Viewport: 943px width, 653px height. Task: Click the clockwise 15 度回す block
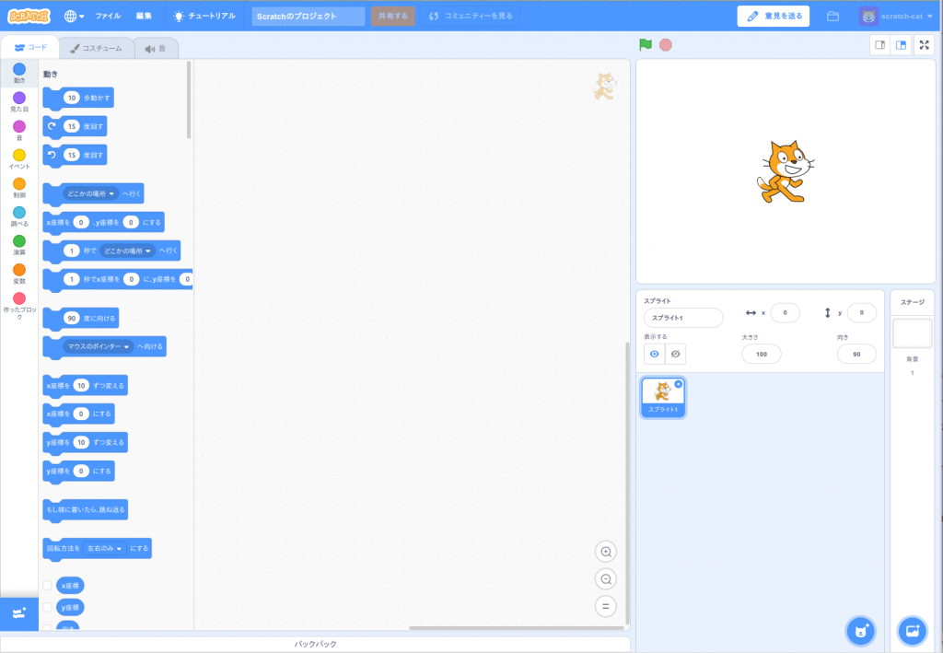coord(75,127)
